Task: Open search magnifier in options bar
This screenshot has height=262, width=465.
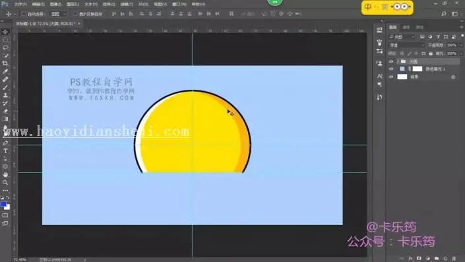Action: [x=444, y=14]
